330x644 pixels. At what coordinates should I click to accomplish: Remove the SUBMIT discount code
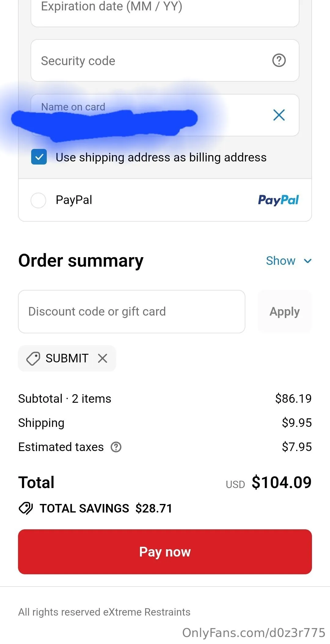[x=103, y=358]
